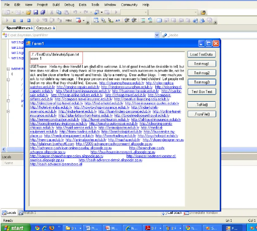Click Test Box Text button
Viewport: 257px width, 231px height.
point(202,92)
